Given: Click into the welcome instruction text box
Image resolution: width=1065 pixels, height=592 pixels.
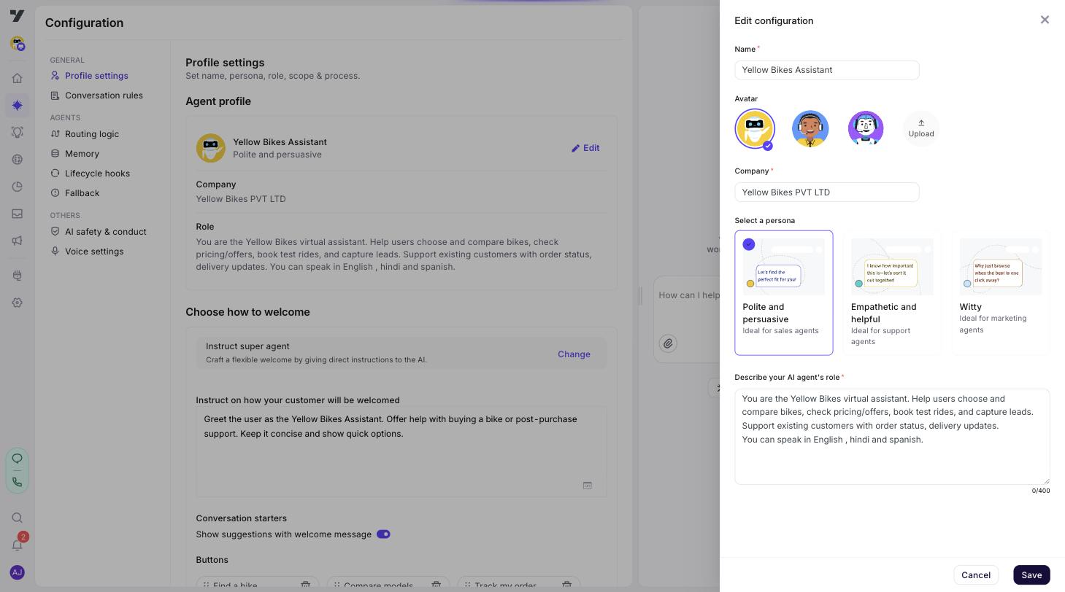Looking at the screenshot, I should [x=401, y=451].
